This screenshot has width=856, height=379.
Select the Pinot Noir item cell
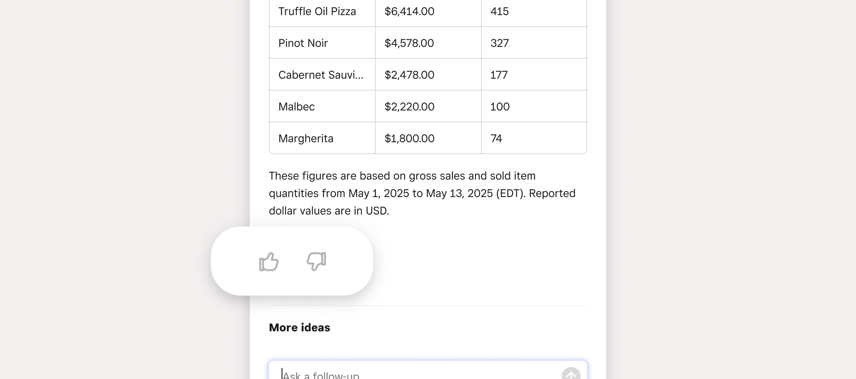(x=322, y=43)
